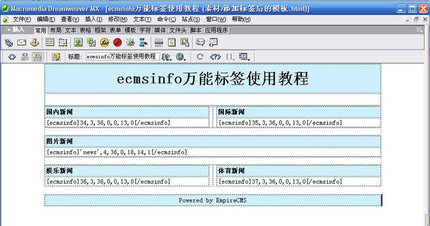
Task: Collapse the Insert panel with its arrow
Action: pos(9,30)
